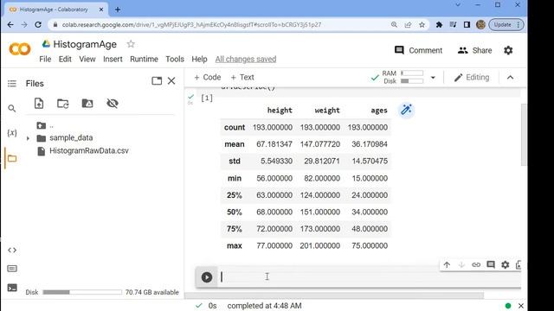Collapse the header with the chevron
The height and width of the screenshot is (311, 554).
point(510,78)
